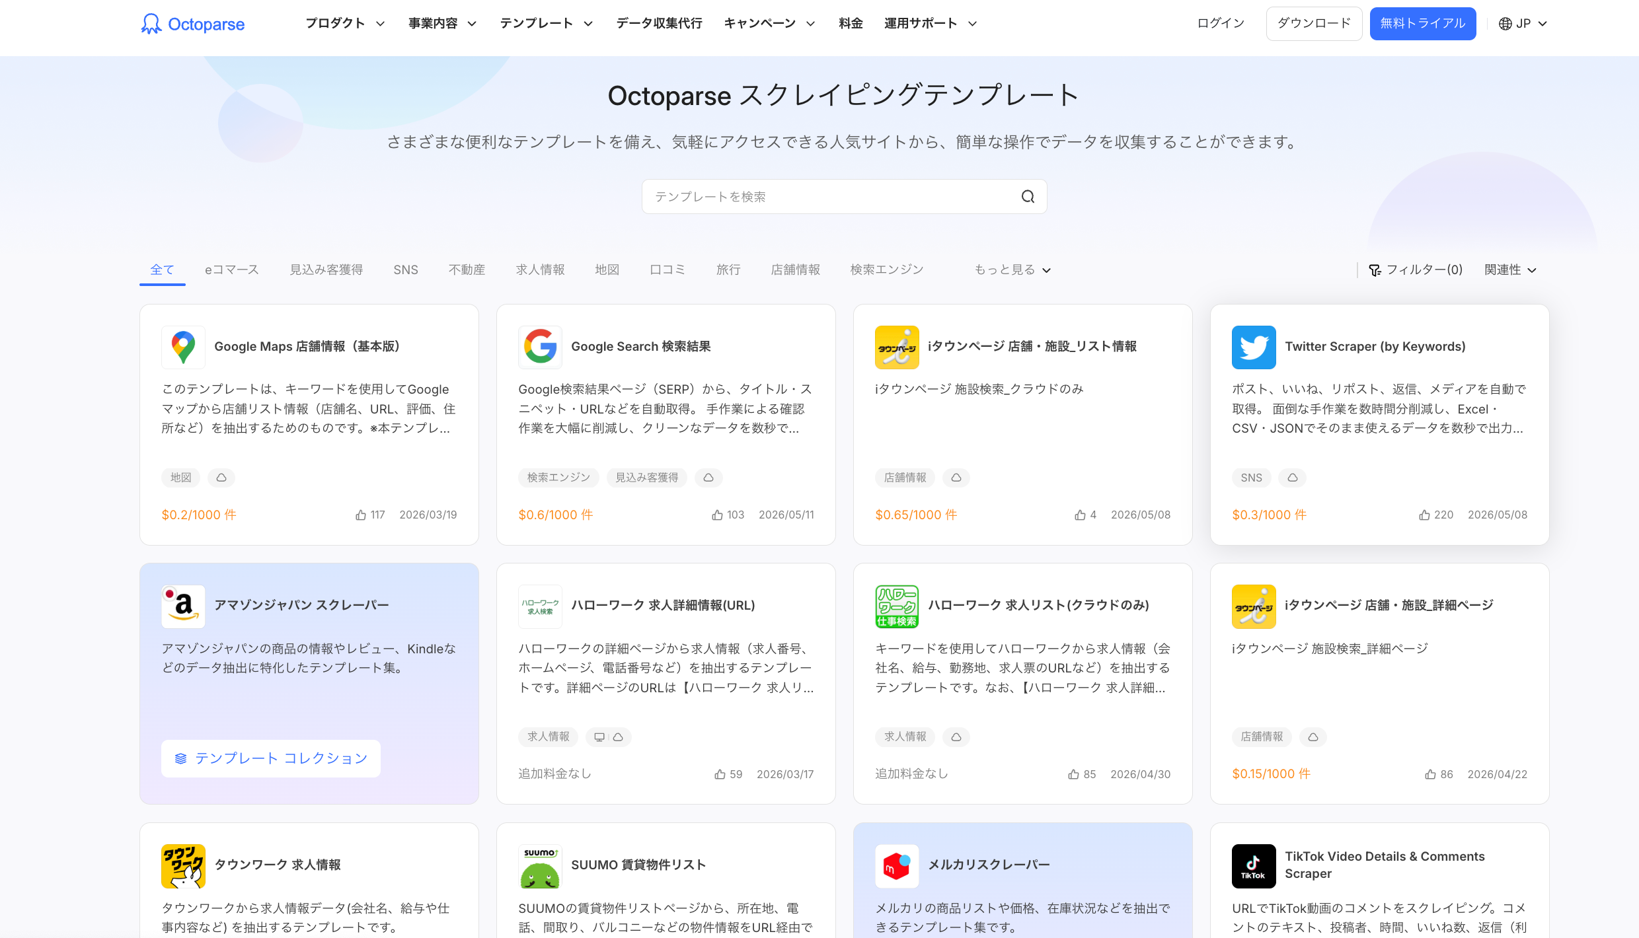Click SNS tag on Twitter Scraper card

[x=1251, y=478]
